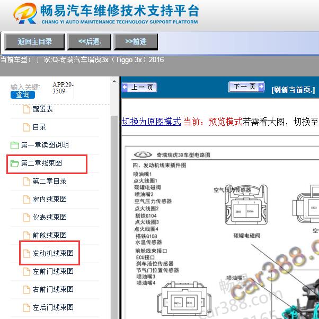Image resolution: width=319 pixels, height=319 pixels.
Task: Open the 左前门线束图 item
Action: tap(53, 271)
